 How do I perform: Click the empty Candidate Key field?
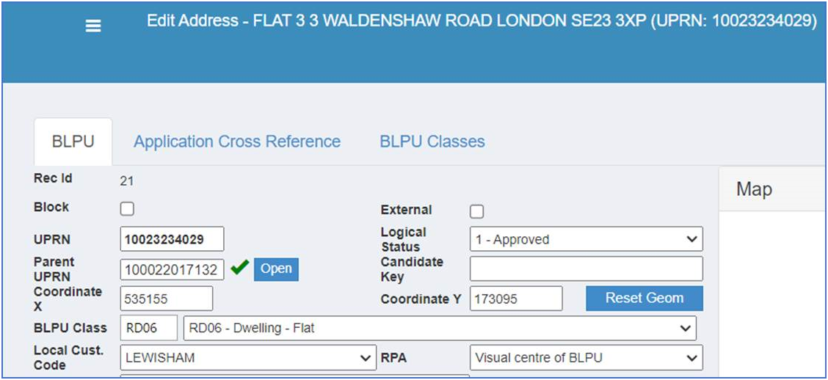coord(586,268)
